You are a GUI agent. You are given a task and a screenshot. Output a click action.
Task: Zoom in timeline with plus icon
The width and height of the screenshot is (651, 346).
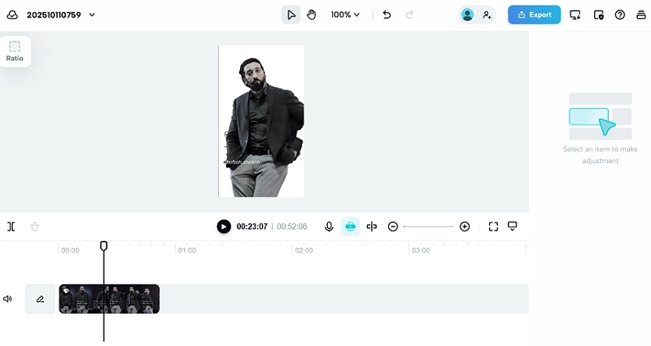(465, 227)
